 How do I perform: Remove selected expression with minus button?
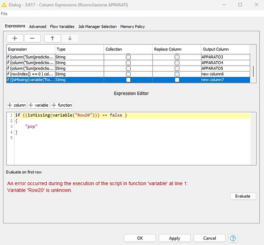pyautogui.click(x=32, y=38)
